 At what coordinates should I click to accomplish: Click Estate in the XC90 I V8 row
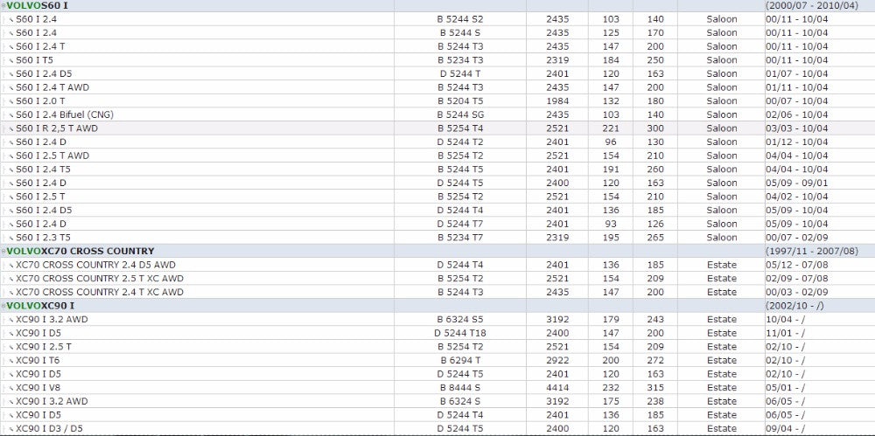722,388
